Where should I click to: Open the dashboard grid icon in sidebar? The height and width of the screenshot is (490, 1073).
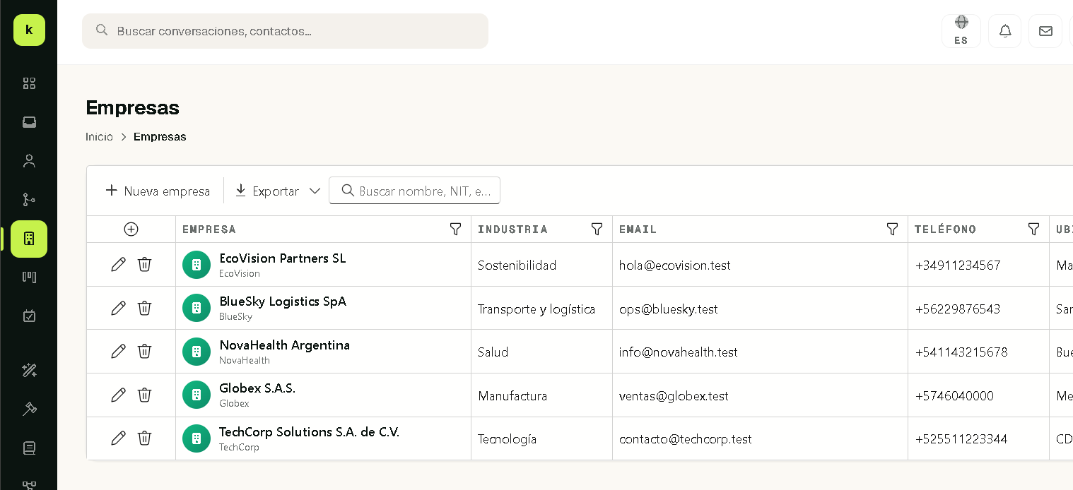click(x=29, y=83)
